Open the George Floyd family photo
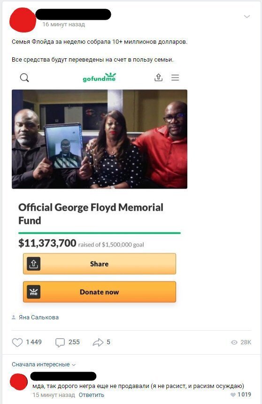 [100, 139]
